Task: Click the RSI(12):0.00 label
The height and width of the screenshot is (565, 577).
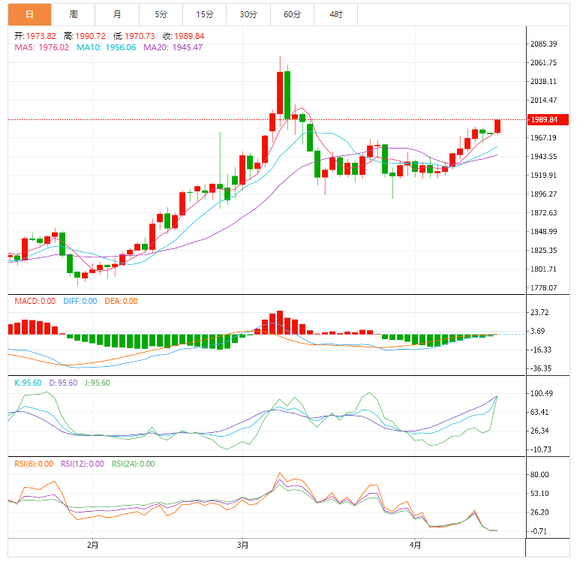Action: coord(83,464)
